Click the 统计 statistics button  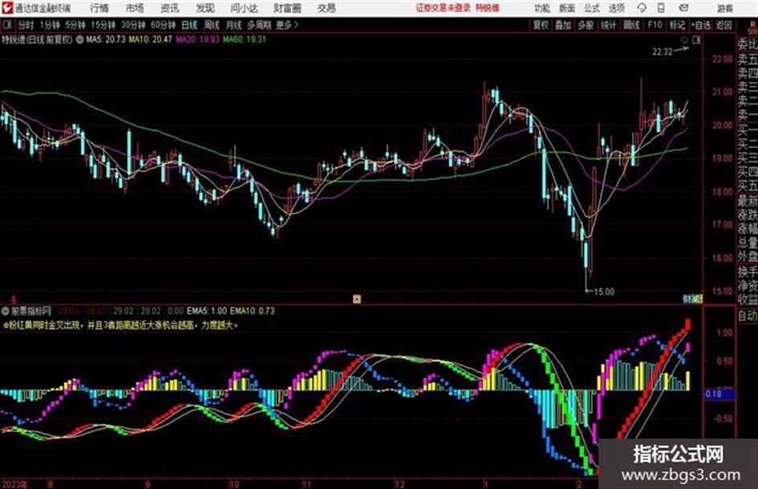(x=609, y=25)
